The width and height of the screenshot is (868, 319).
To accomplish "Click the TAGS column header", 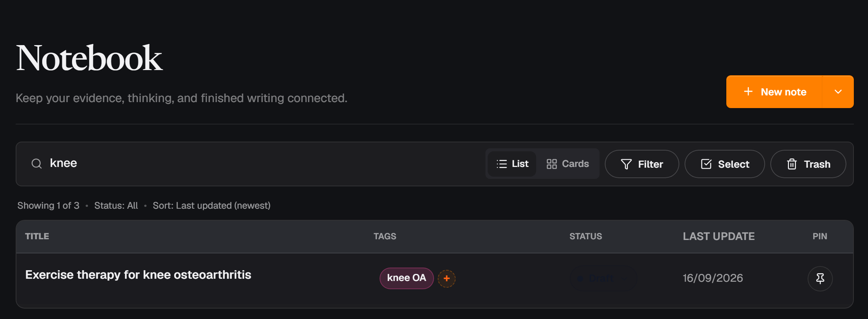I will 385,236.
